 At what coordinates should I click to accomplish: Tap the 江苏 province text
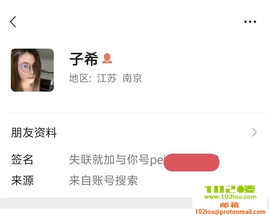click(107, 78)
